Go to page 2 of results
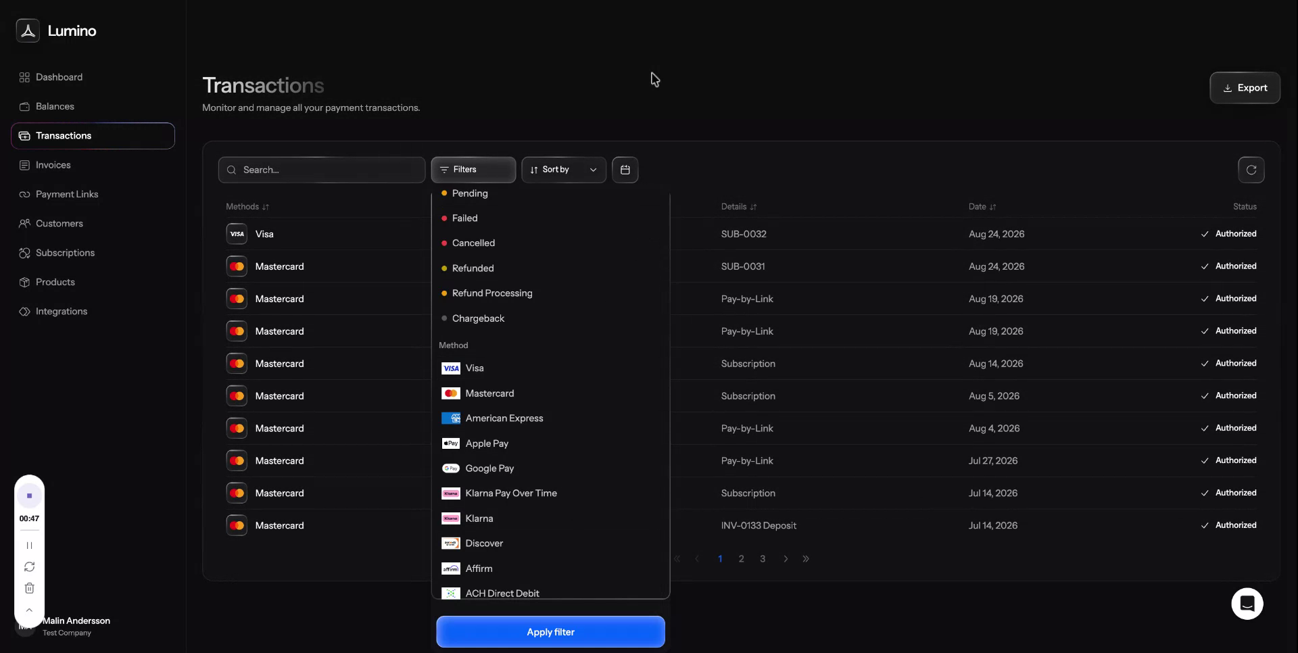This screenshot has height=653, width=1298. (741, 559)
